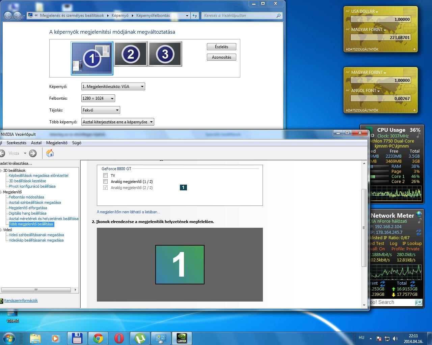Launch Windows Media Player from taskbar

(55, 338)
